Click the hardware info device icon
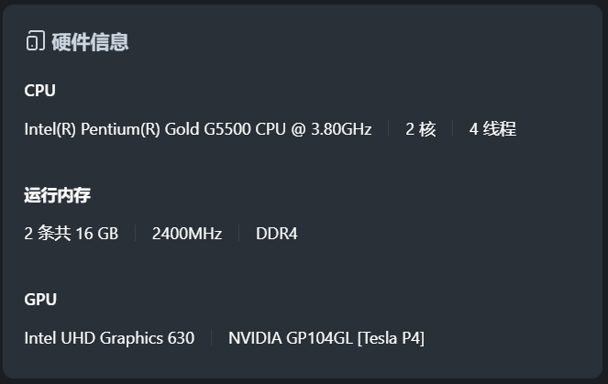The height and width of the screenshot is (384, 608). (x=35, y=41)
